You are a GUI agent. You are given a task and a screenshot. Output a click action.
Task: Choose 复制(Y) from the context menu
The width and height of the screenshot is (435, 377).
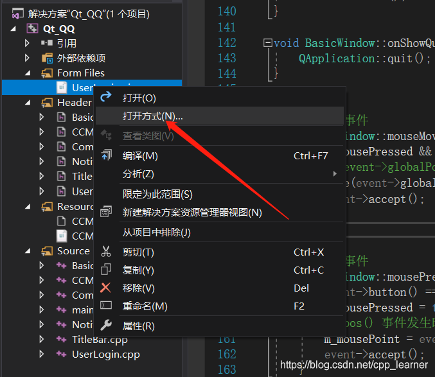[x=220, y=270]
